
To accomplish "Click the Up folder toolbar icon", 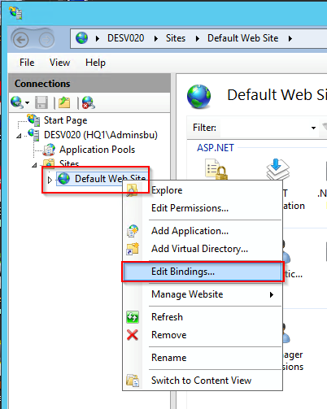I will pyautogui.click(x=64, y=102).
